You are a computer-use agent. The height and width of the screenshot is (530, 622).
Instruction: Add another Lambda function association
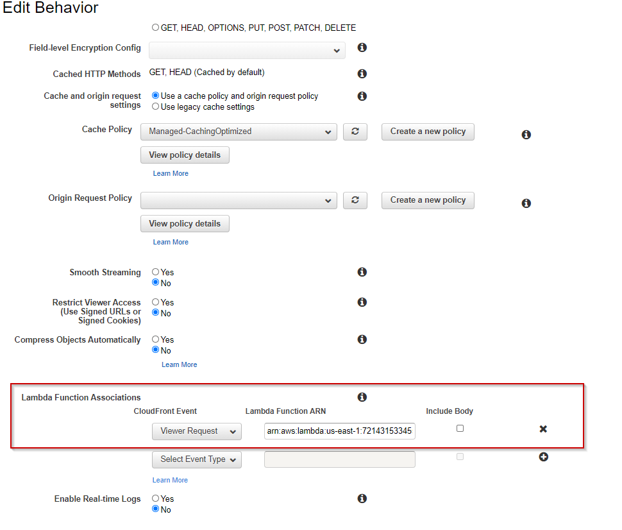click(542, 457)
